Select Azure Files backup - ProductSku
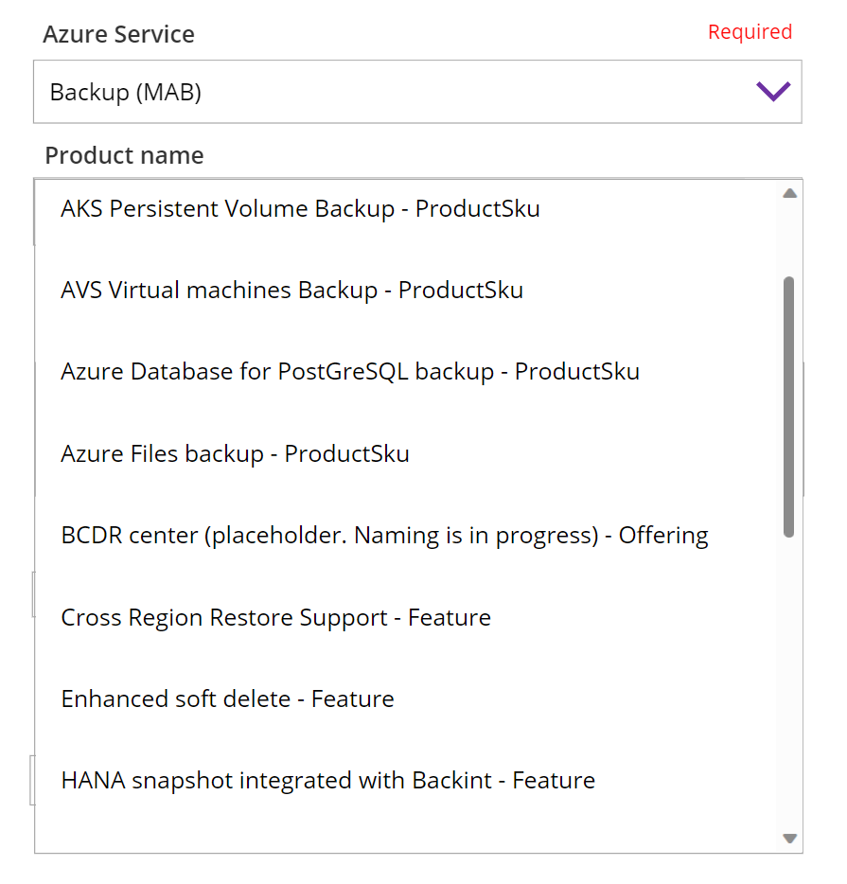The width and height of the screenshot is (847, 884). click(x=235, y=453)
